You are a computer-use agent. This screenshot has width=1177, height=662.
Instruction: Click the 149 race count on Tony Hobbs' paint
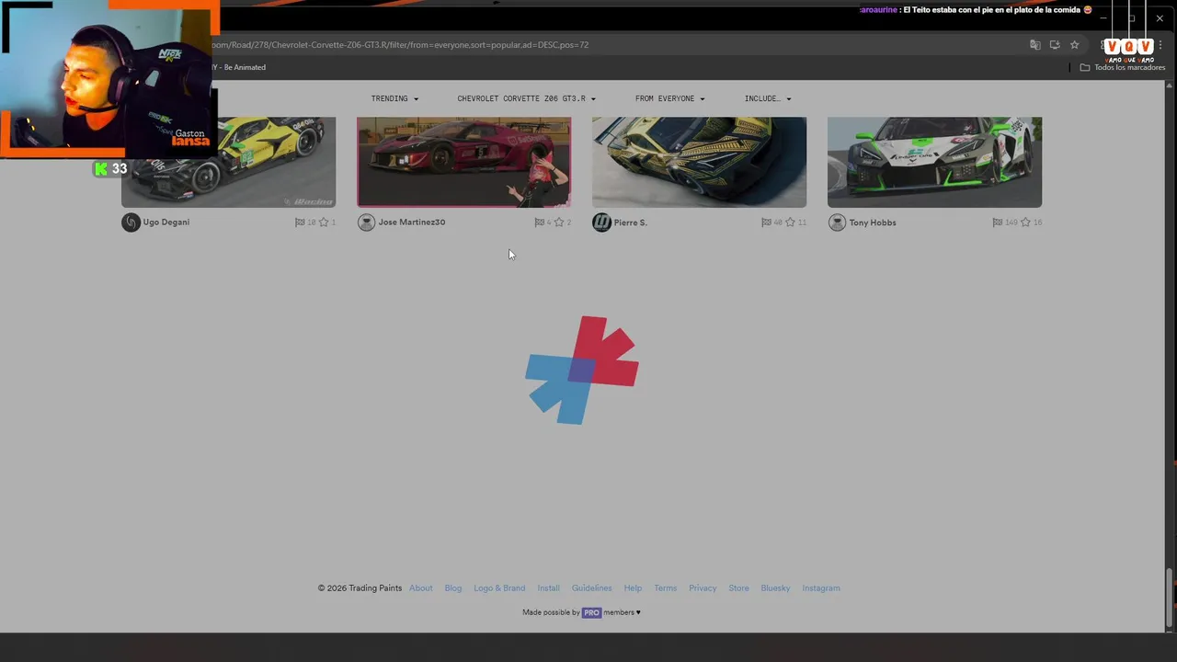pos(1011,223)
